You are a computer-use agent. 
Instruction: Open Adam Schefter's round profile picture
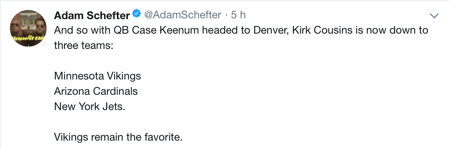click(28, 28)
